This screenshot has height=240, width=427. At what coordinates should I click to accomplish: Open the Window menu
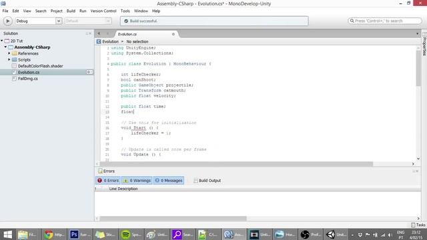(141, 11)
